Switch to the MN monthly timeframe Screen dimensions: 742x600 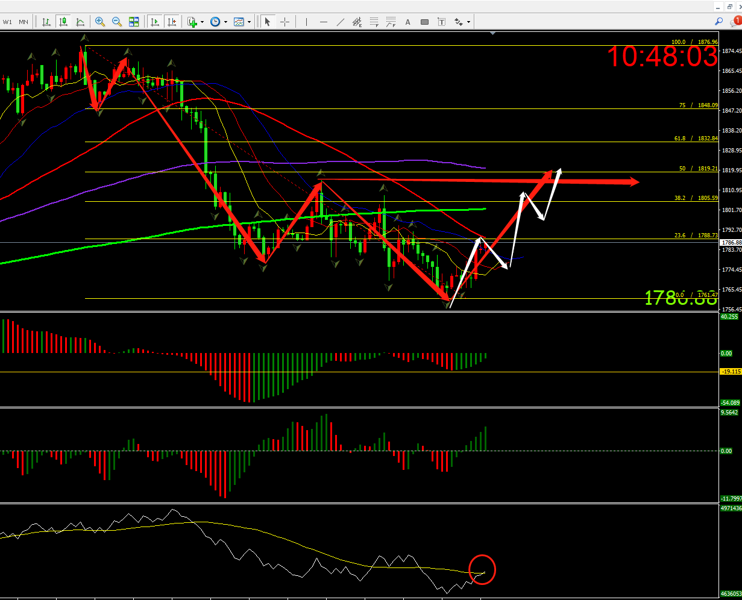click(x=23, y=22)
